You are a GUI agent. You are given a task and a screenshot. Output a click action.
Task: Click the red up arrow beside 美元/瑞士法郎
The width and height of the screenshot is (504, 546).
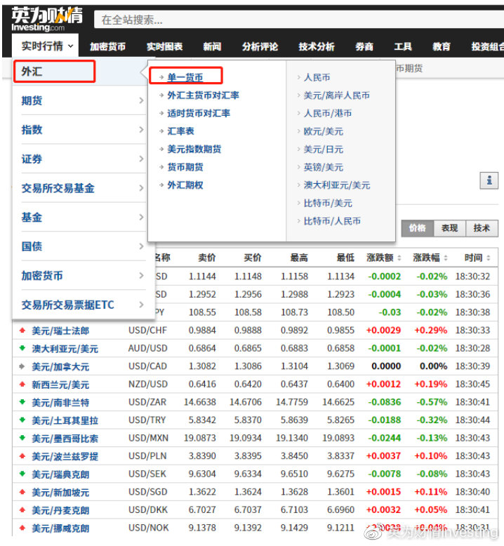pos(22,330)
